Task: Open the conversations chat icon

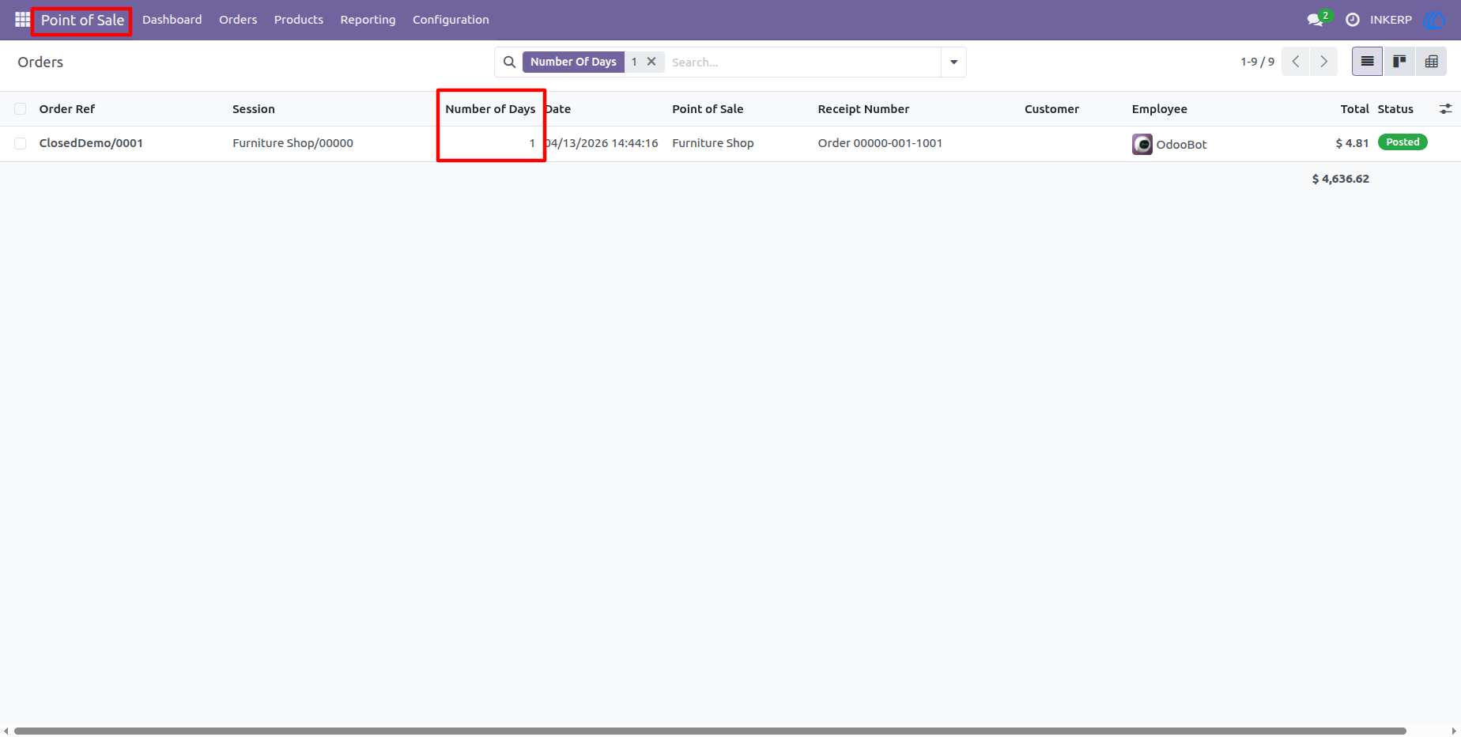Action: point(1316,20)
